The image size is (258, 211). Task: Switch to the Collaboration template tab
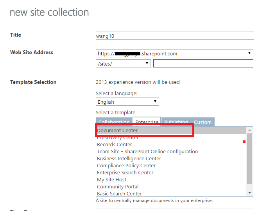[x=114, y=122]
